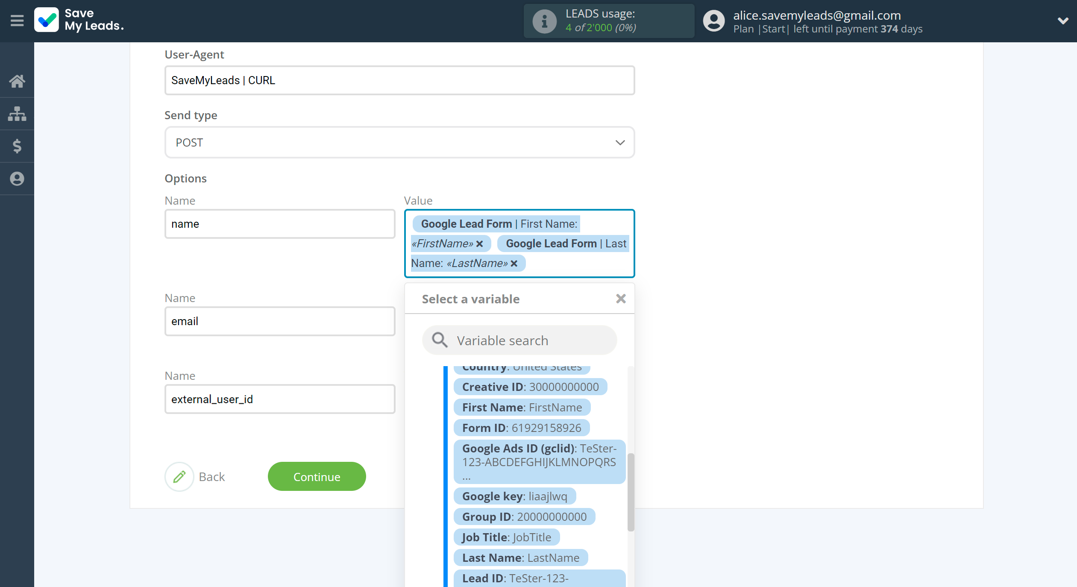The height and width of the screenshot is (587, 1077).
Task: Click the LEADS usage info icon
Action: point(544,21)
